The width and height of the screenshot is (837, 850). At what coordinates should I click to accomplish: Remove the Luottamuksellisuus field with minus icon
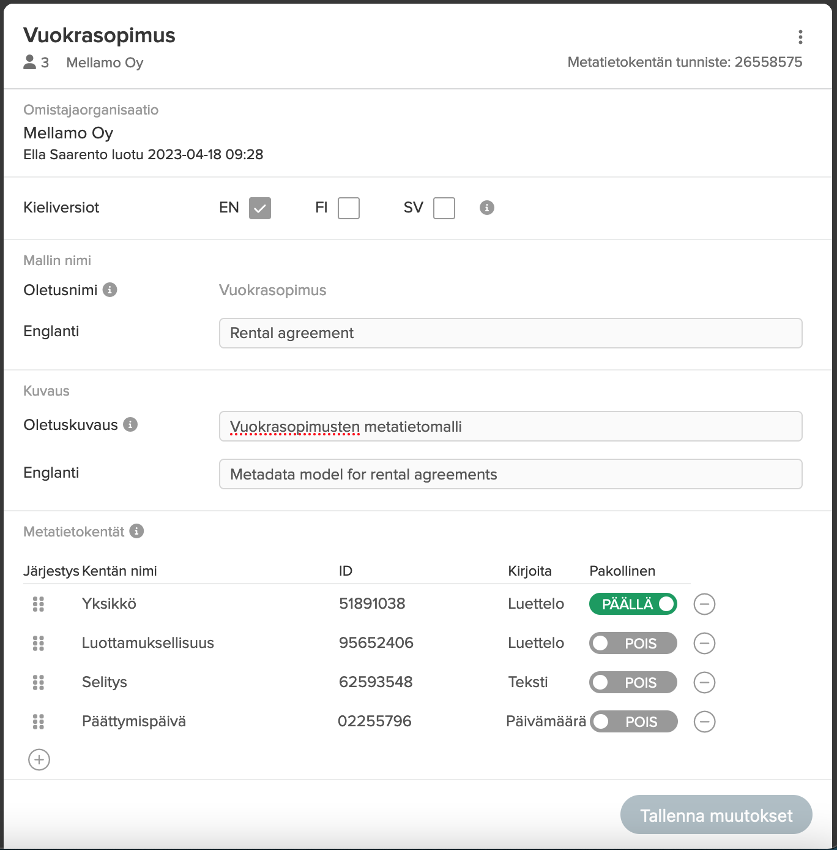705,644
